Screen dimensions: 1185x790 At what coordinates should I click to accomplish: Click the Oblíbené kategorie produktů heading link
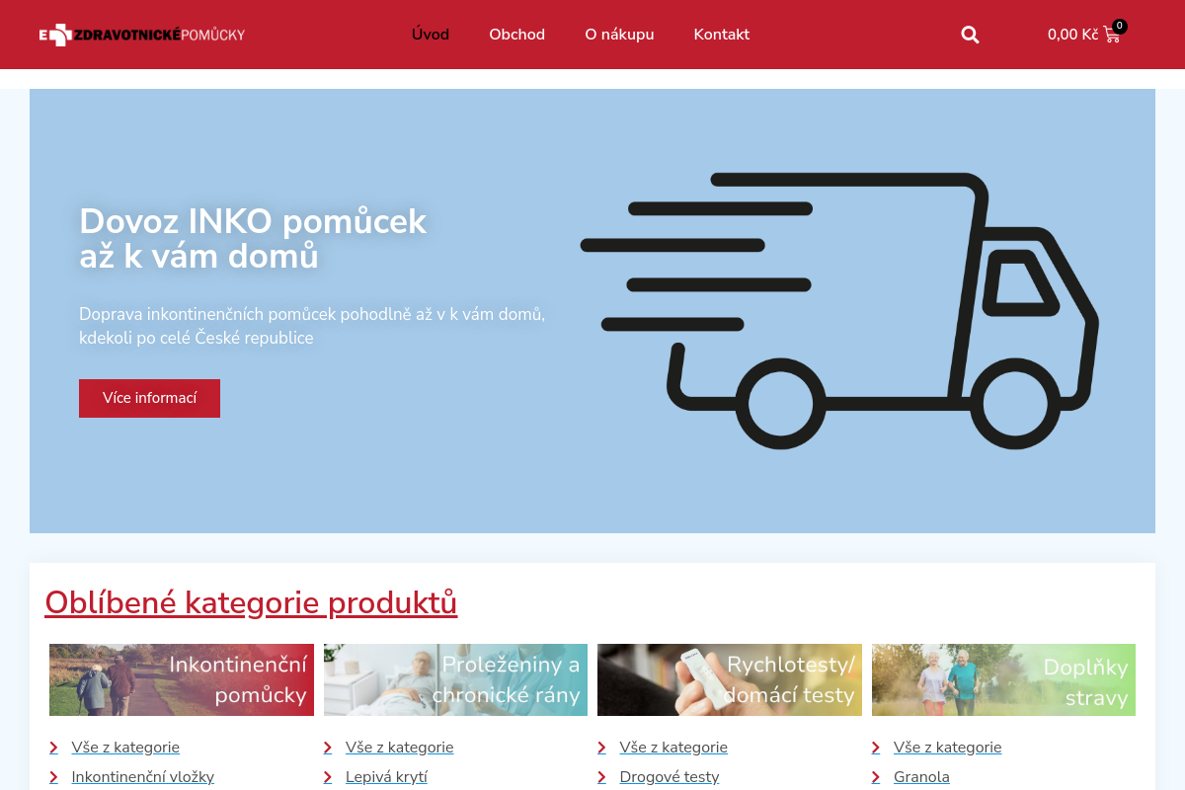coord(251,602)
